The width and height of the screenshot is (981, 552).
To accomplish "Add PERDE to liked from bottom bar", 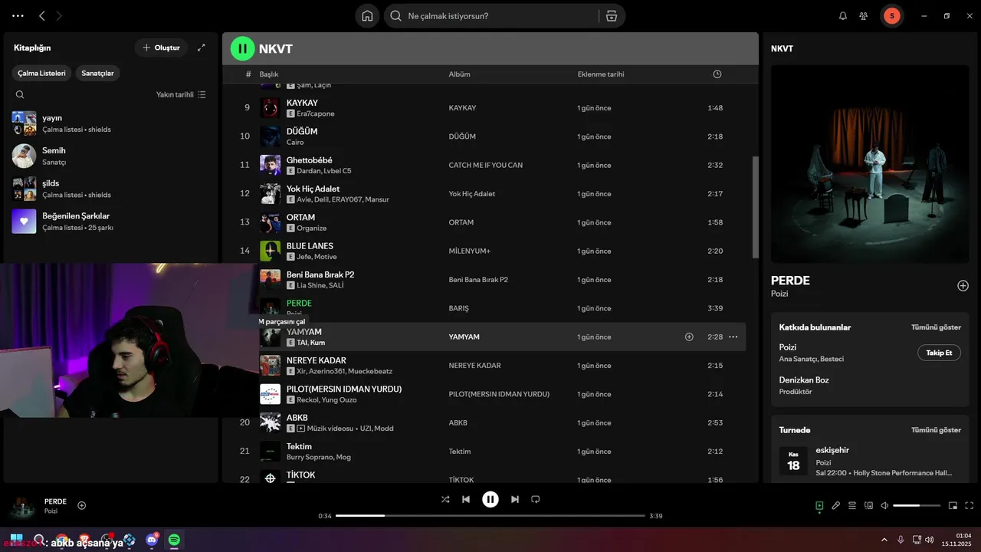I will 82,505.
